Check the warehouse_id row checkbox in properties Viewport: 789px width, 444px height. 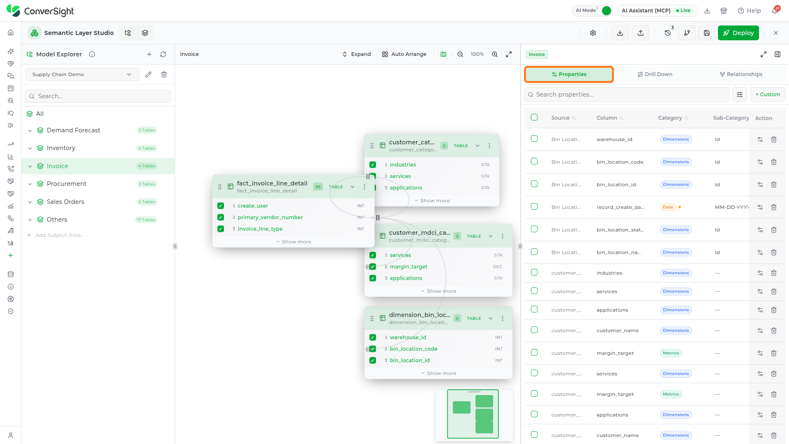pyautogui.click(x=534, y=139)
